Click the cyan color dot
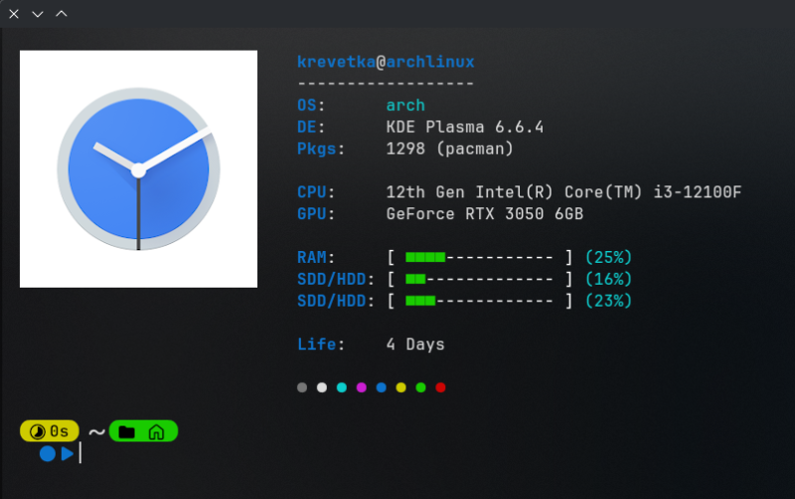 point(342,388)
